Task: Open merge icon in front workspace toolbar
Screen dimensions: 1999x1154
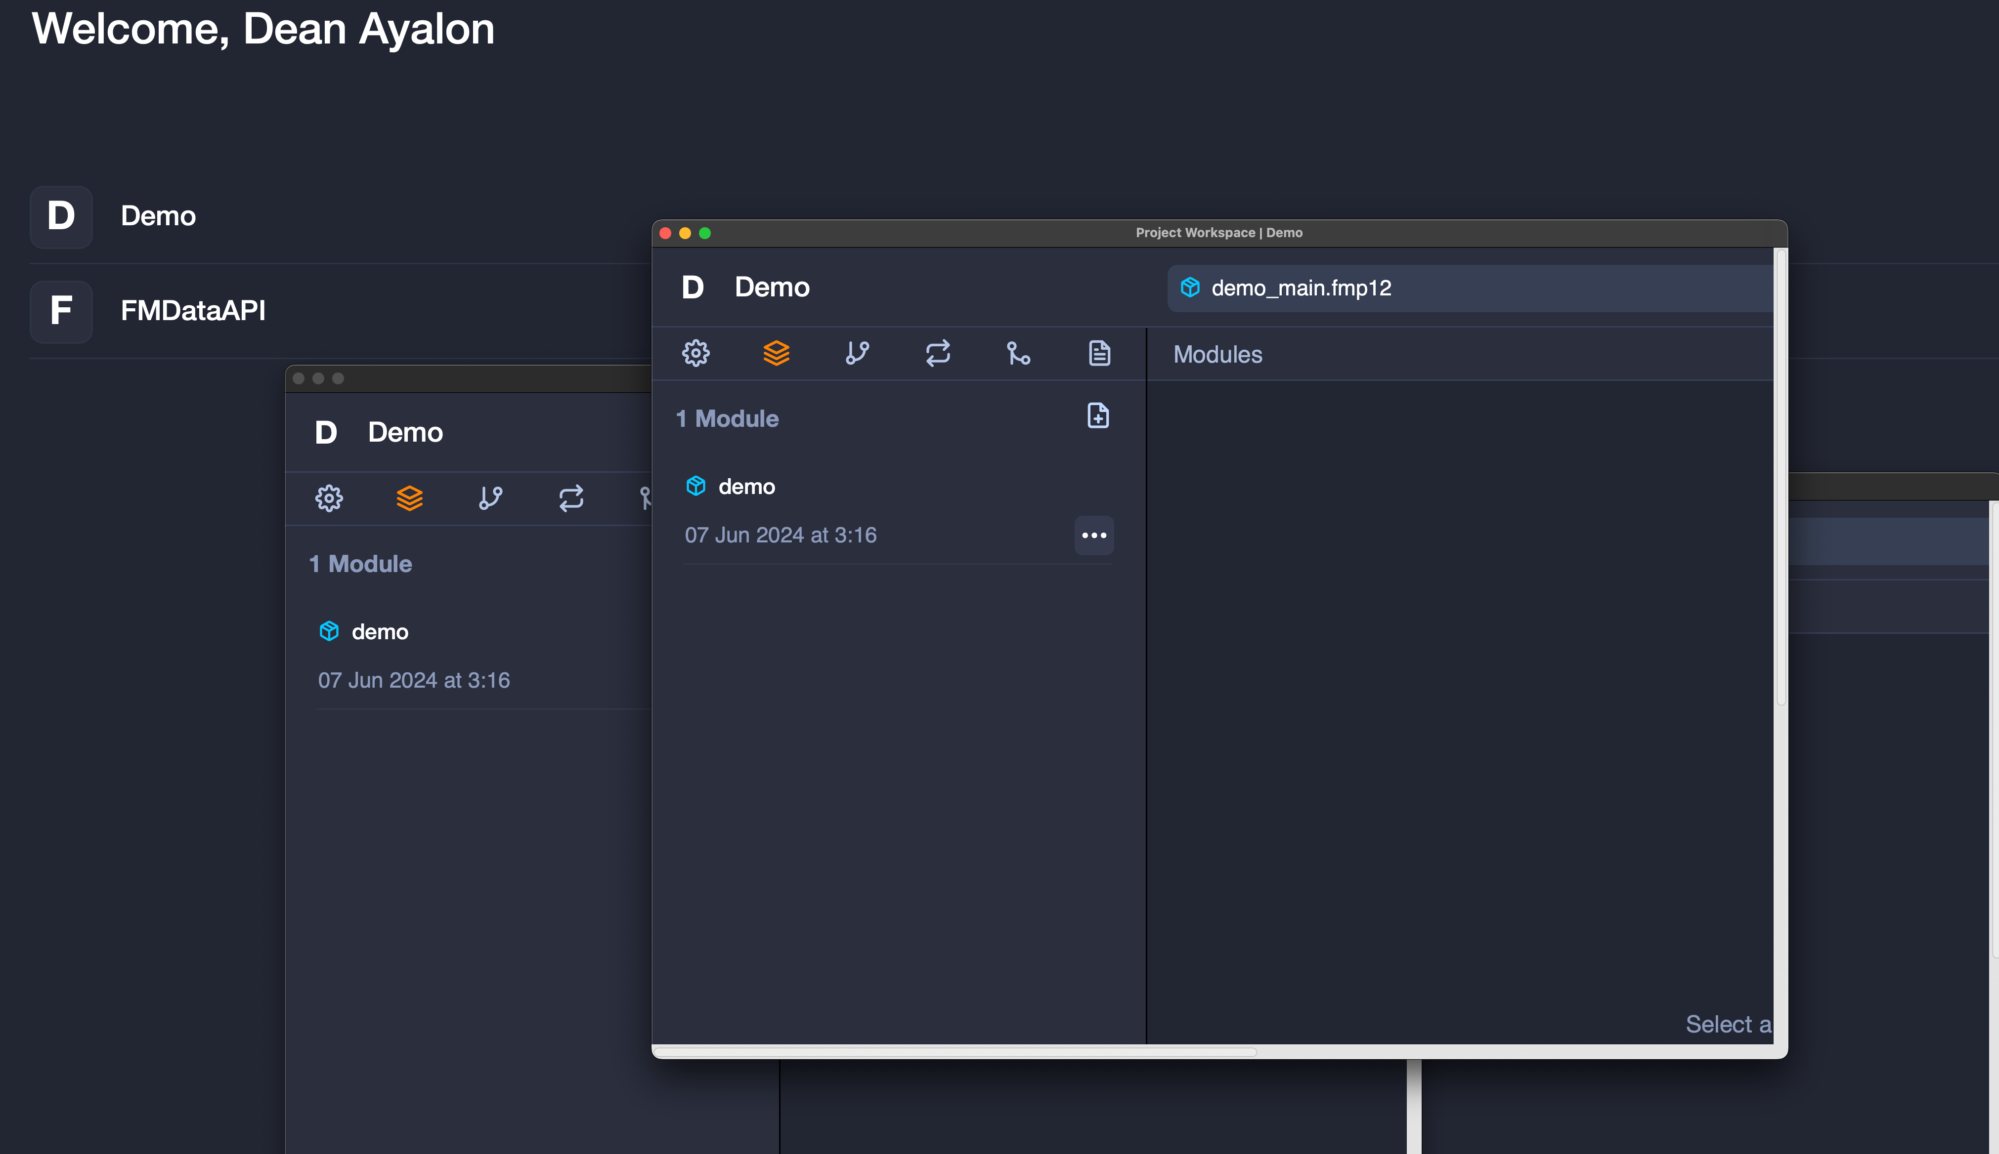Action: [x=1018, y=353]
